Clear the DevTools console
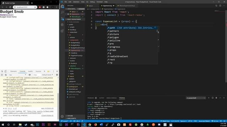Screen dimensions: 227x127 (6, 75)
